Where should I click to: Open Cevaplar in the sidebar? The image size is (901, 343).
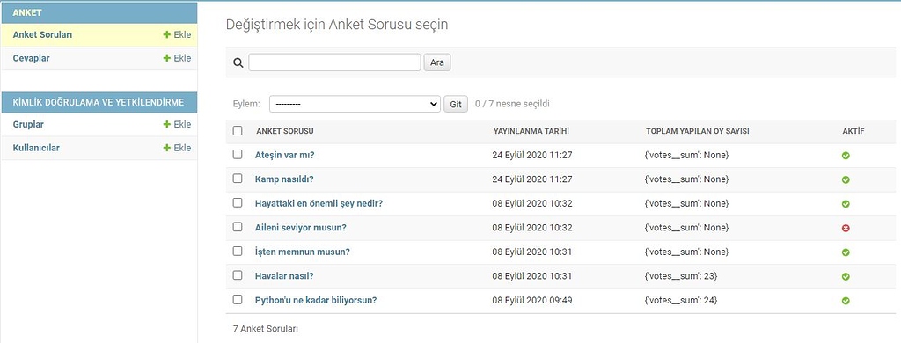(x=31, y=58)
